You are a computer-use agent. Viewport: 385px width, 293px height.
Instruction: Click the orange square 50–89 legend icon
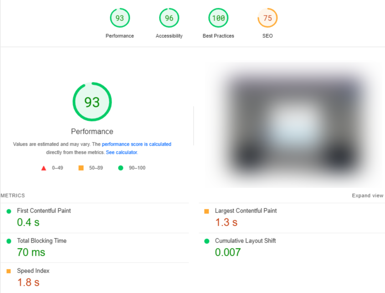click(x=81, y=168)
